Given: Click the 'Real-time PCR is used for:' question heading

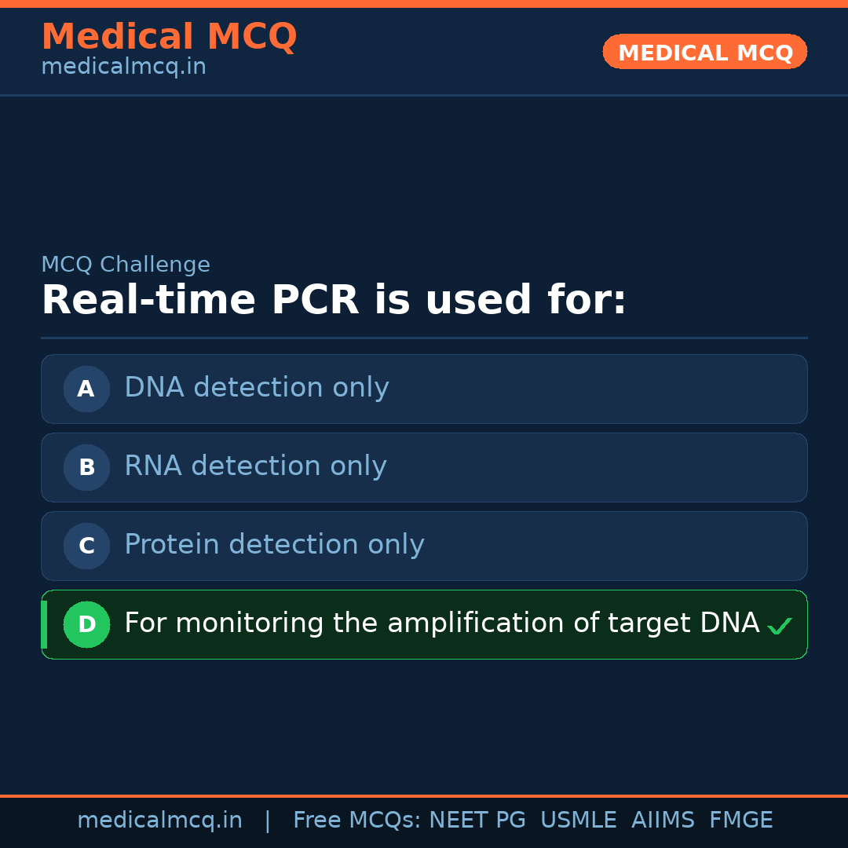Looking at the screenshot, I should coord(334,301).
